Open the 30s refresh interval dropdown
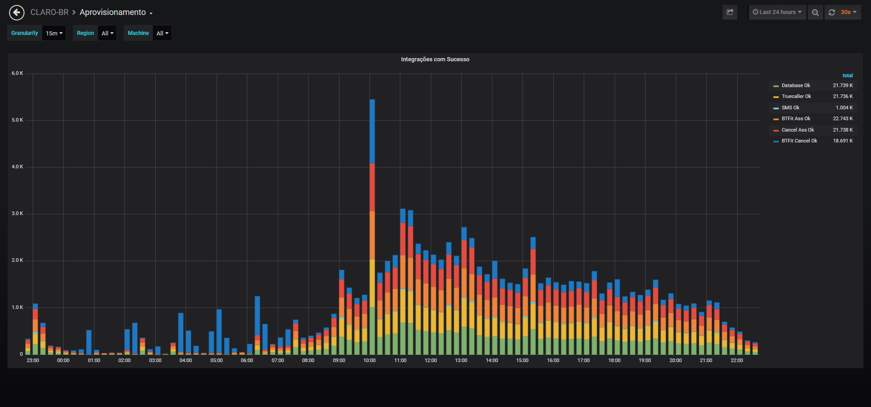The width and height of the screenshot is (871, 407). 848,12
